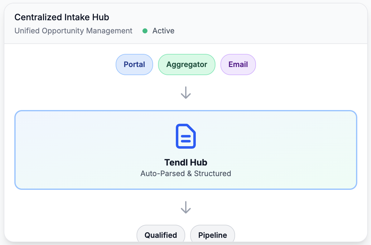The width and height of the screenshot is (371, 245).
Task: Click the white space right of Email pill
Action: click(x=310, y=64)
